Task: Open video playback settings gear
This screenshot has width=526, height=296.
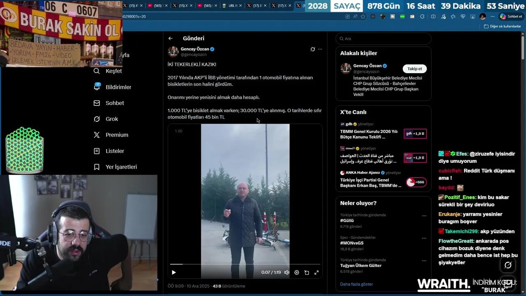Action: pos(297,273)
